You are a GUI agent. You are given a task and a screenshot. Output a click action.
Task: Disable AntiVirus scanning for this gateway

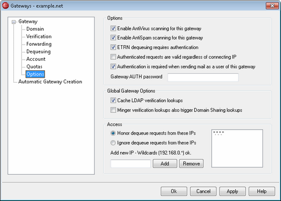pyautogui.click(x=113, y=28)
